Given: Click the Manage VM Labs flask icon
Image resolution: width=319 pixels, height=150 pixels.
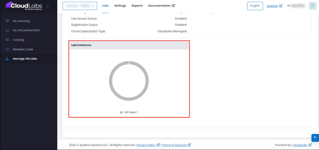Looking at the screenshot, I should click(7, 59).
